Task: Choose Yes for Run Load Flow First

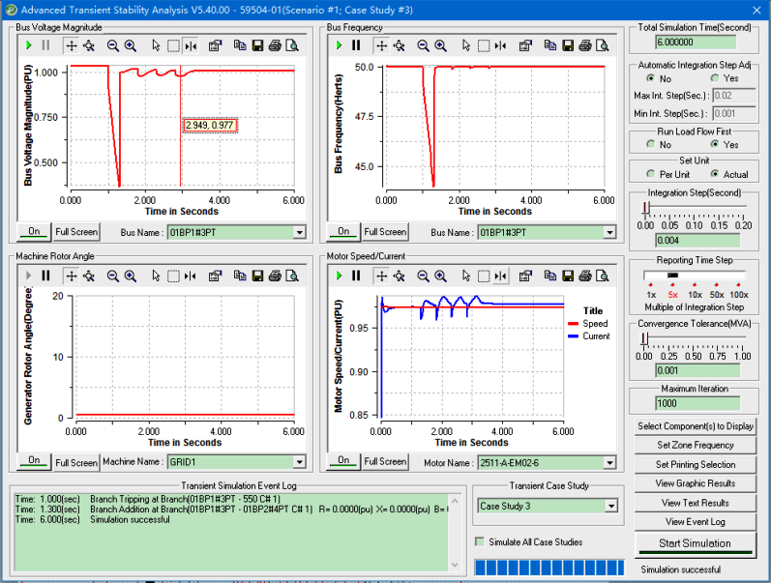Action: point(715,144)
